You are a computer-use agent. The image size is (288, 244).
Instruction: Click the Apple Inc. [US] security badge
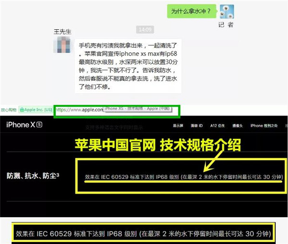click(x=36, y=110)
